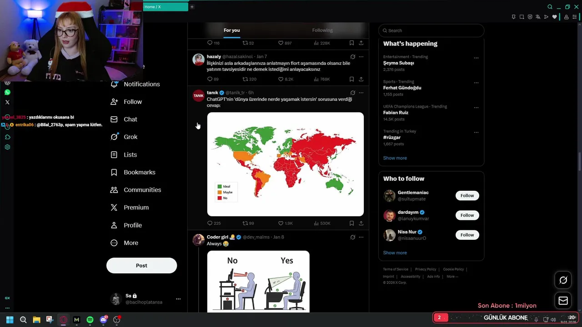Open Privacy Policy footer link
This screenshot has height=327, width=582.
pyautogui.click(x=425, y=269)
